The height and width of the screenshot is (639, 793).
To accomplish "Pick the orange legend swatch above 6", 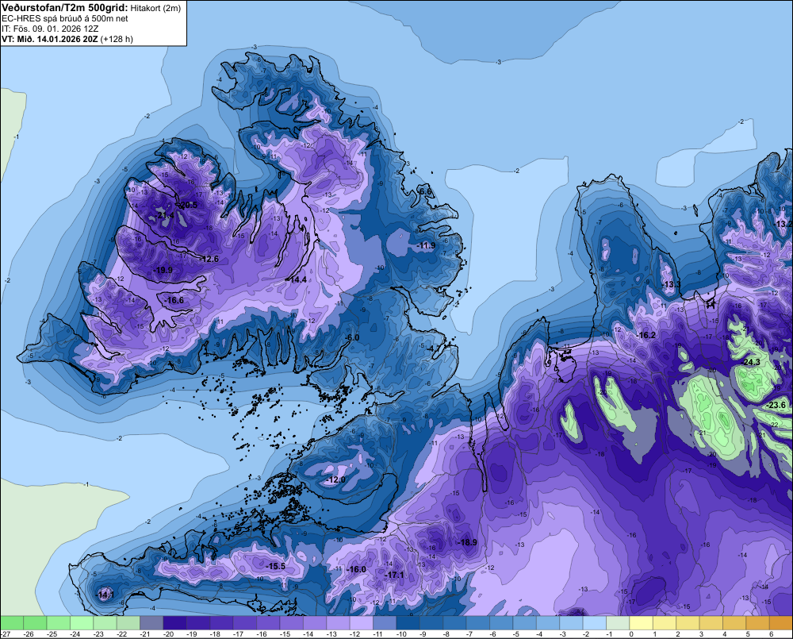I will [781, 622].
